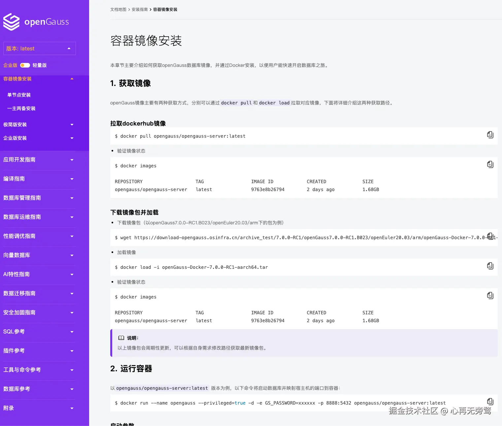This screenshot has width=502, height=426.
Task: Collapse the 容器镜像安装 section
Action: pos(72,79)
